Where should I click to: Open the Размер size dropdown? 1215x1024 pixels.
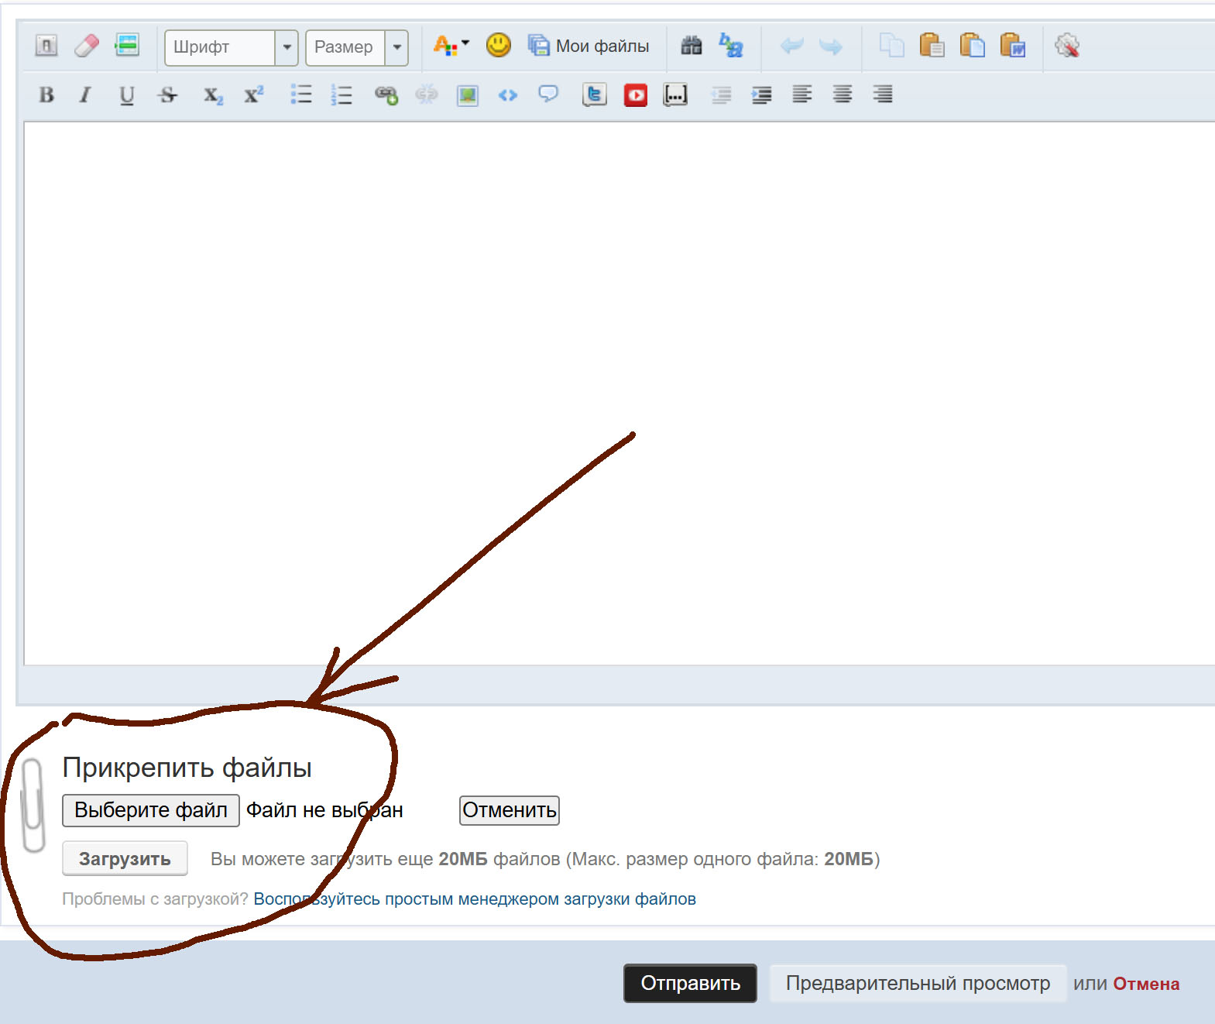point(356,47)
